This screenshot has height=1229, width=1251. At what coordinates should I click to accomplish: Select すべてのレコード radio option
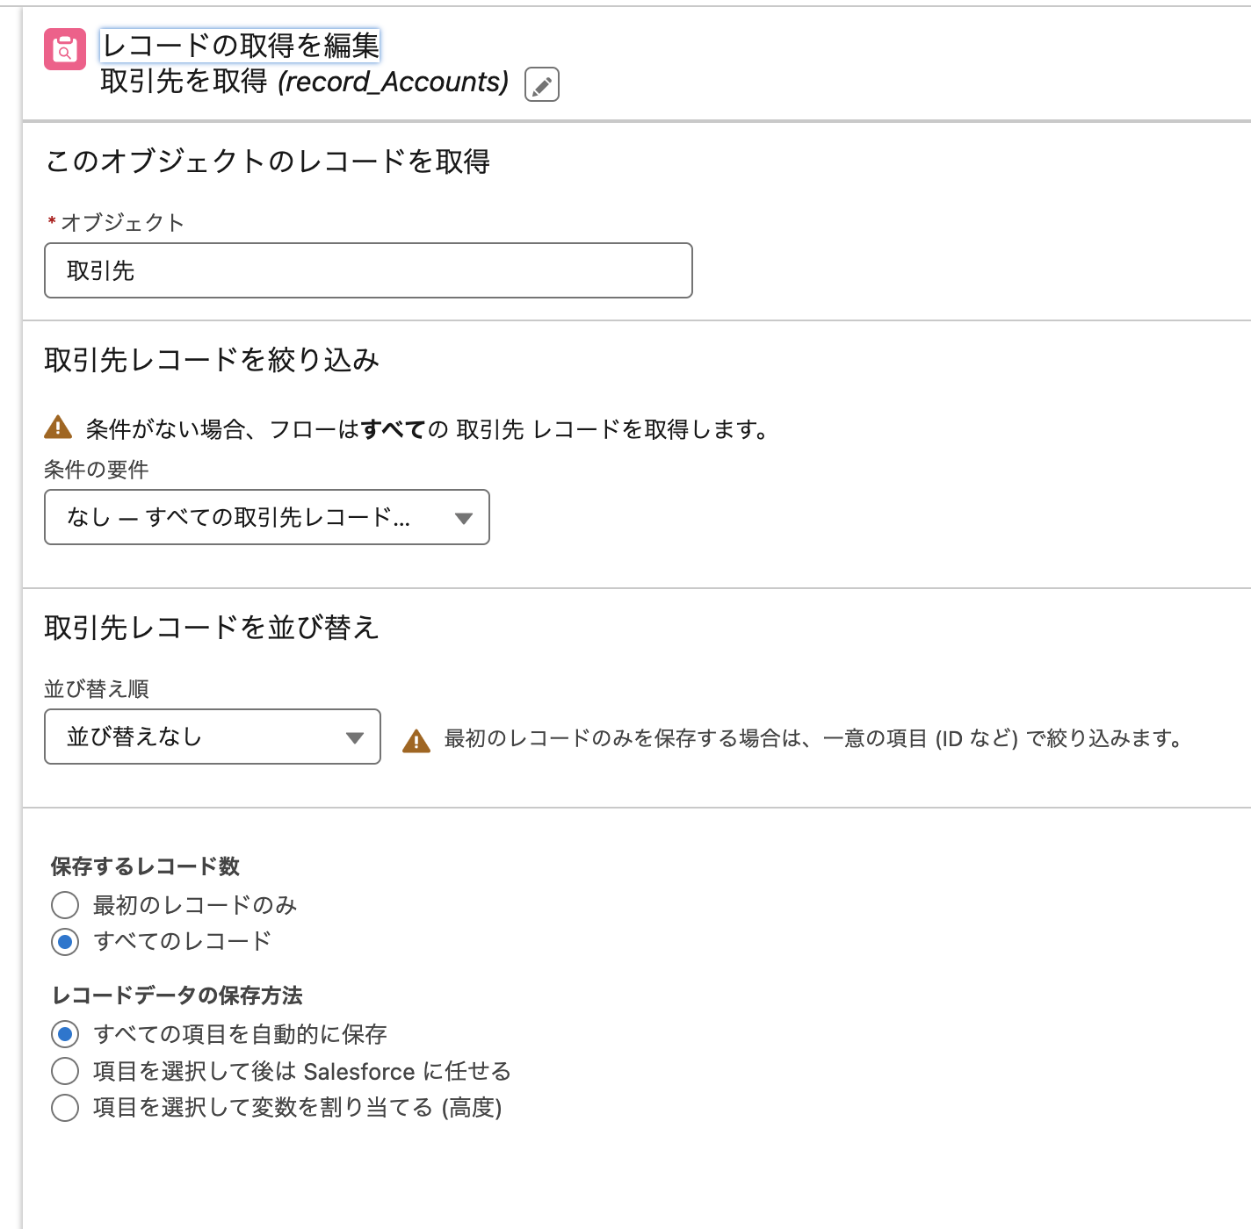click(64, 942)
